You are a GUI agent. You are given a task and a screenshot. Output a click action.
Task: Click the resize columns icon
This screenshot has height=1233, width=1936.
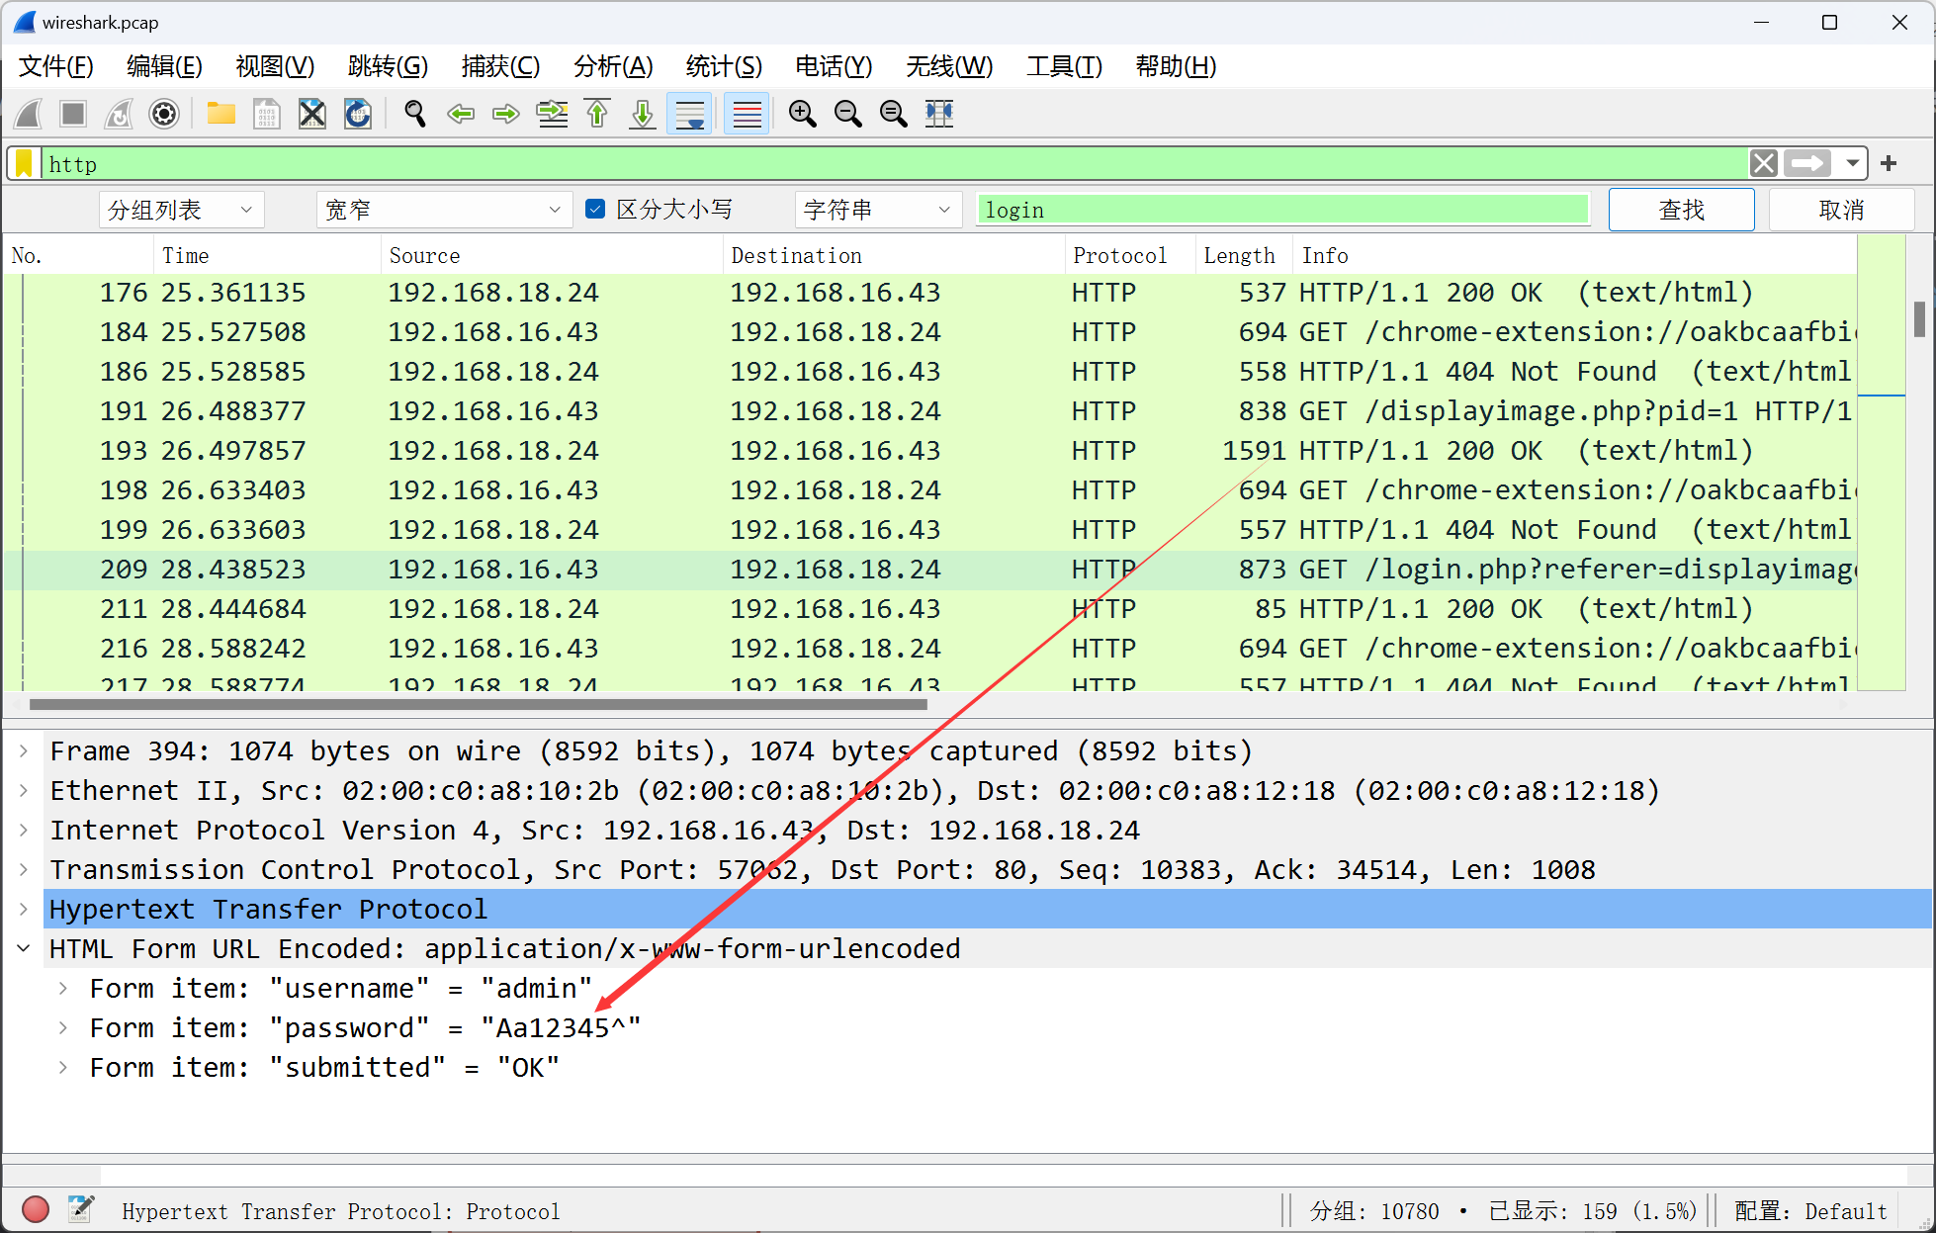(x=938, y=114)
